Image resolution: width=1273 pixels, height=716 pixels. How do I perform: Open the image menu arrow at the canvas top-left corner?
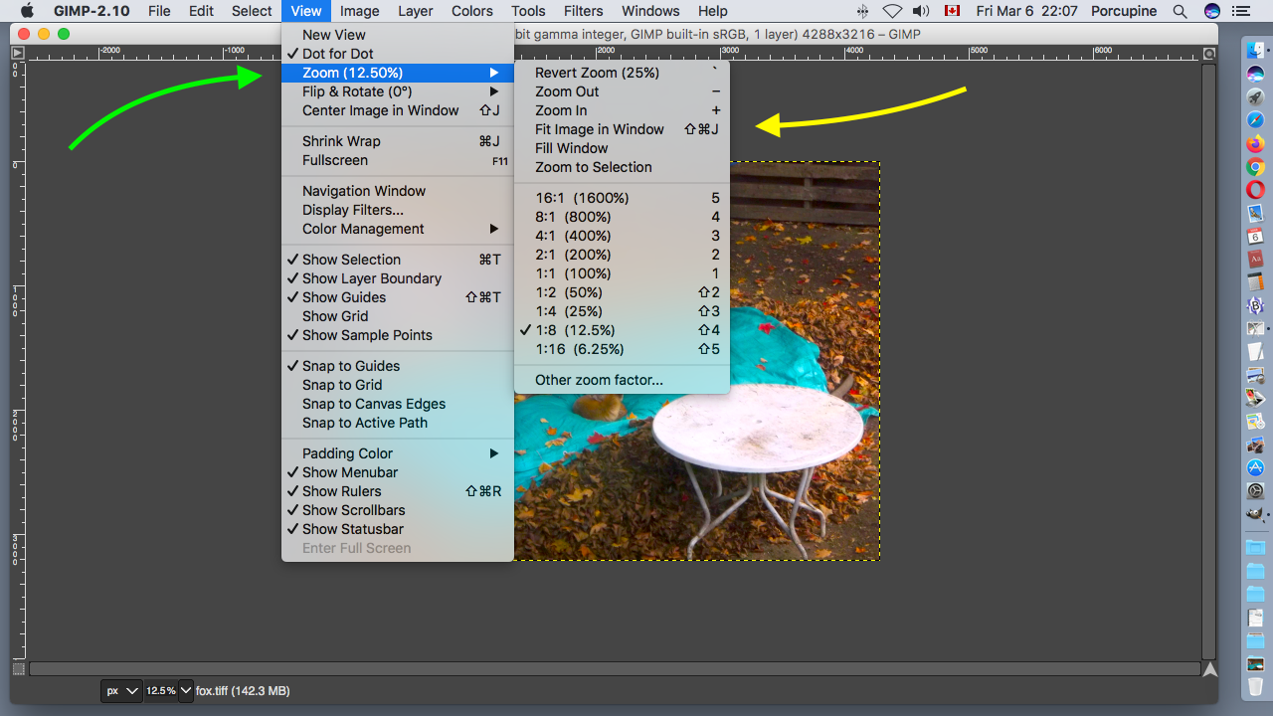point(18,53)
